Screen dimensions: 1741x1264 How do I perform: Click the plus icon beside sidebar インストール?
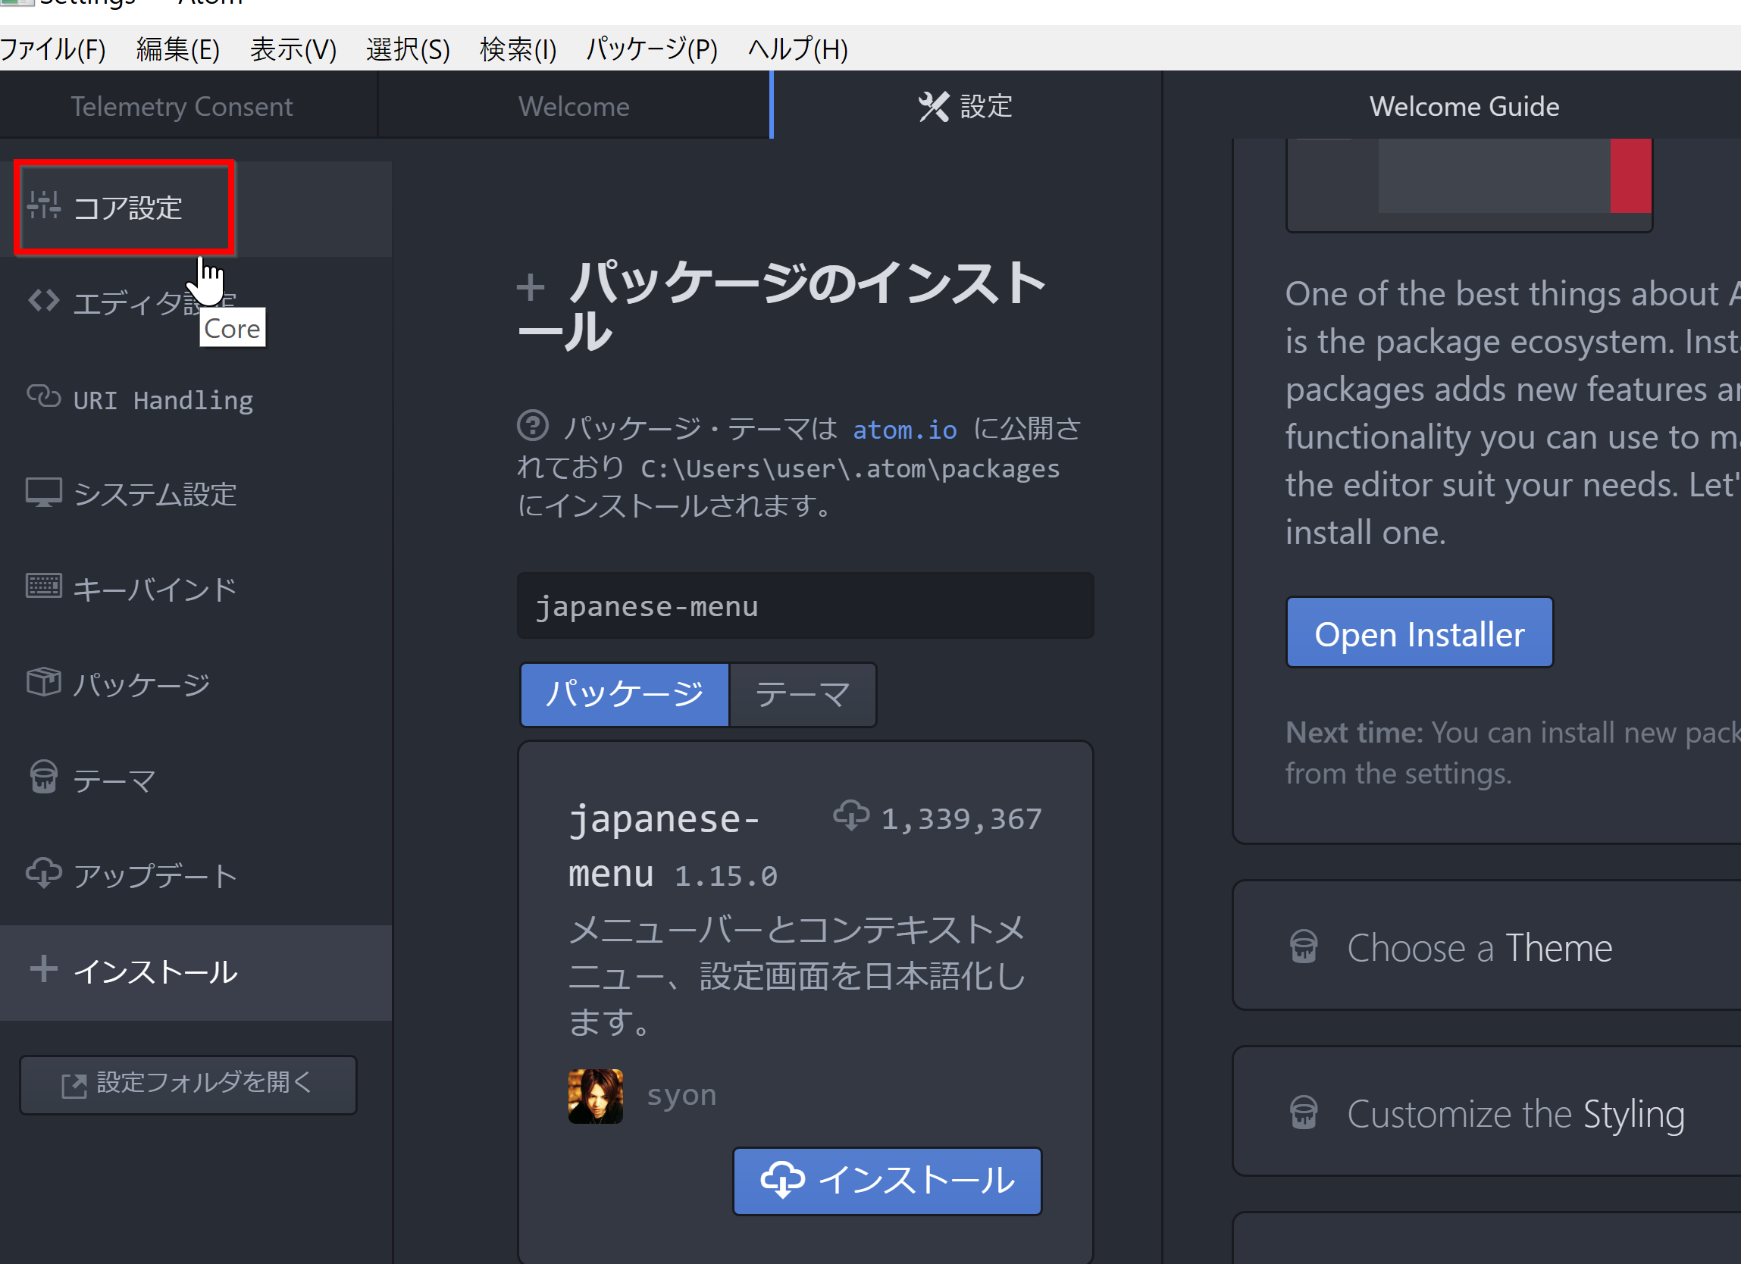pyautogui.click(x=44, y=969)
